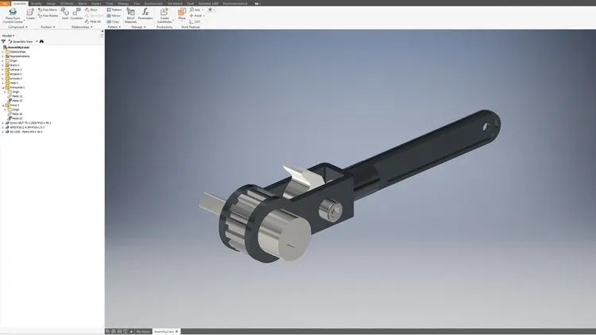Click the Show relationships icon
Viewport: 596px width, 335px height.
(91, 10)
